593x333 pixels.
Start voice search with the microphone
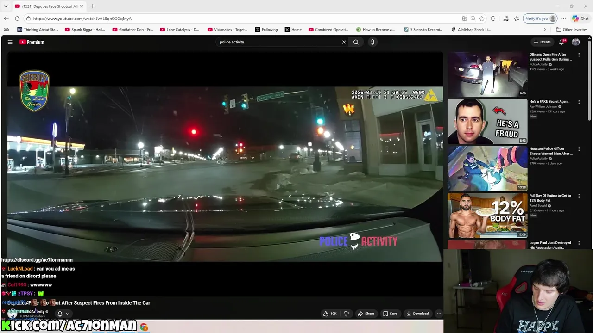pyautogui.click(x=372, y=42)
